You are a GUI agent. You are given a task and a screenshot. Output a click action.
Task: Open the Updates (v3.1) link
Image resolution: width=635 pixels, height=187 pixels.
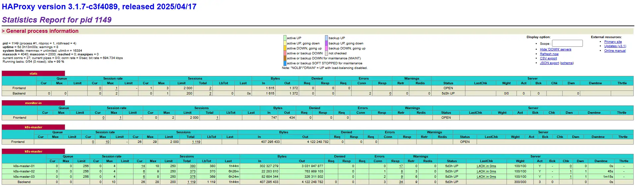pyautogui.click(x=615, y=46)
